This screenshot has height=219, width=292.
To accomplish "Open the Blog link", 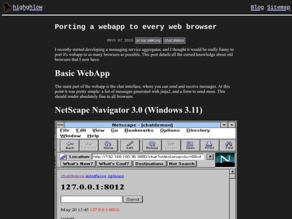I will tap(257, 8).
